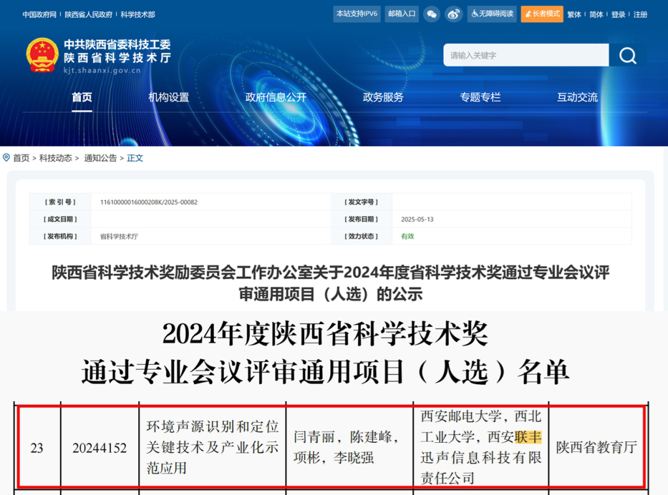Click 通知公告 in the breadcrumb
Image resolution: width=668 pixels, height=495 pixels.
[100, 158]
